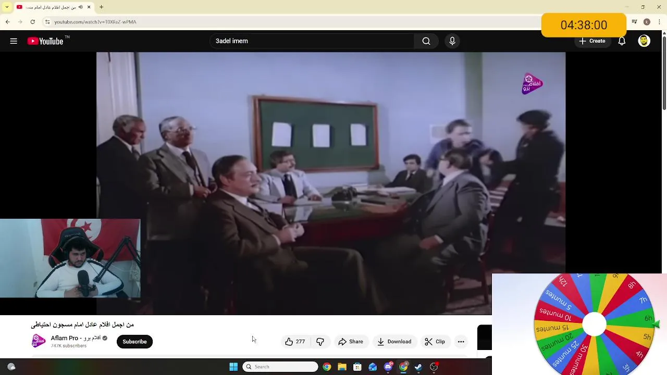Switch to the YouTube video tab

[54, 7]
